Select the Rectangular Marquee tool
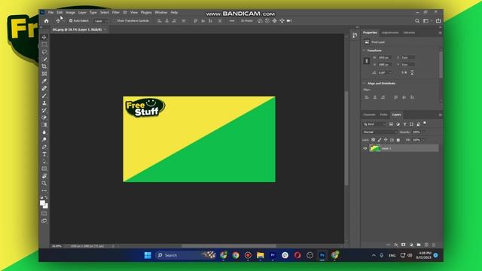482x271 pixels. pos(44,44)
